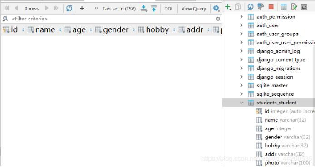Viewport: 315px width, 167px height.
Task: Open query console icon
Action: pos(304,7)
